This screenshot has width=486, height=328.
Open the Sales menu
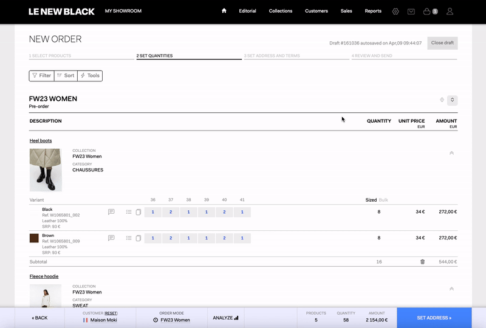pyautogui.click(x=346, y=11)
